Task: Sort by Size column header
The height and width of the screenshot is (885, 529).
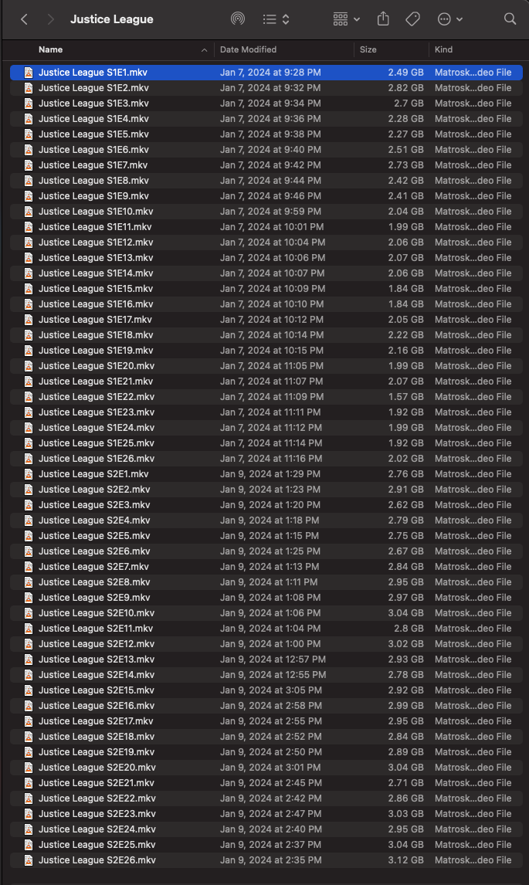Action: (x=368, y=49)
